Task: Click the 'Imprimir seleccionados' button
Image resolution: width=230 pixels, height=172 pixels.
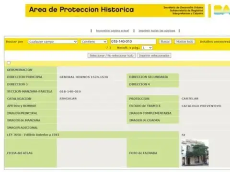Action: [154, 55]
